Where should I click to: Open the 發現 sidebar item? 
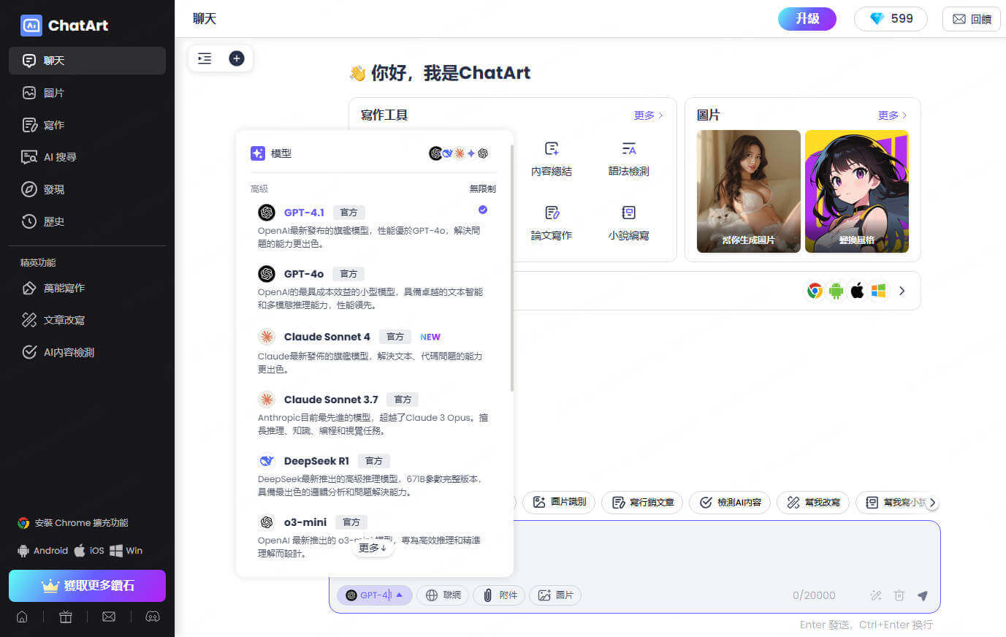coord(87,189)
